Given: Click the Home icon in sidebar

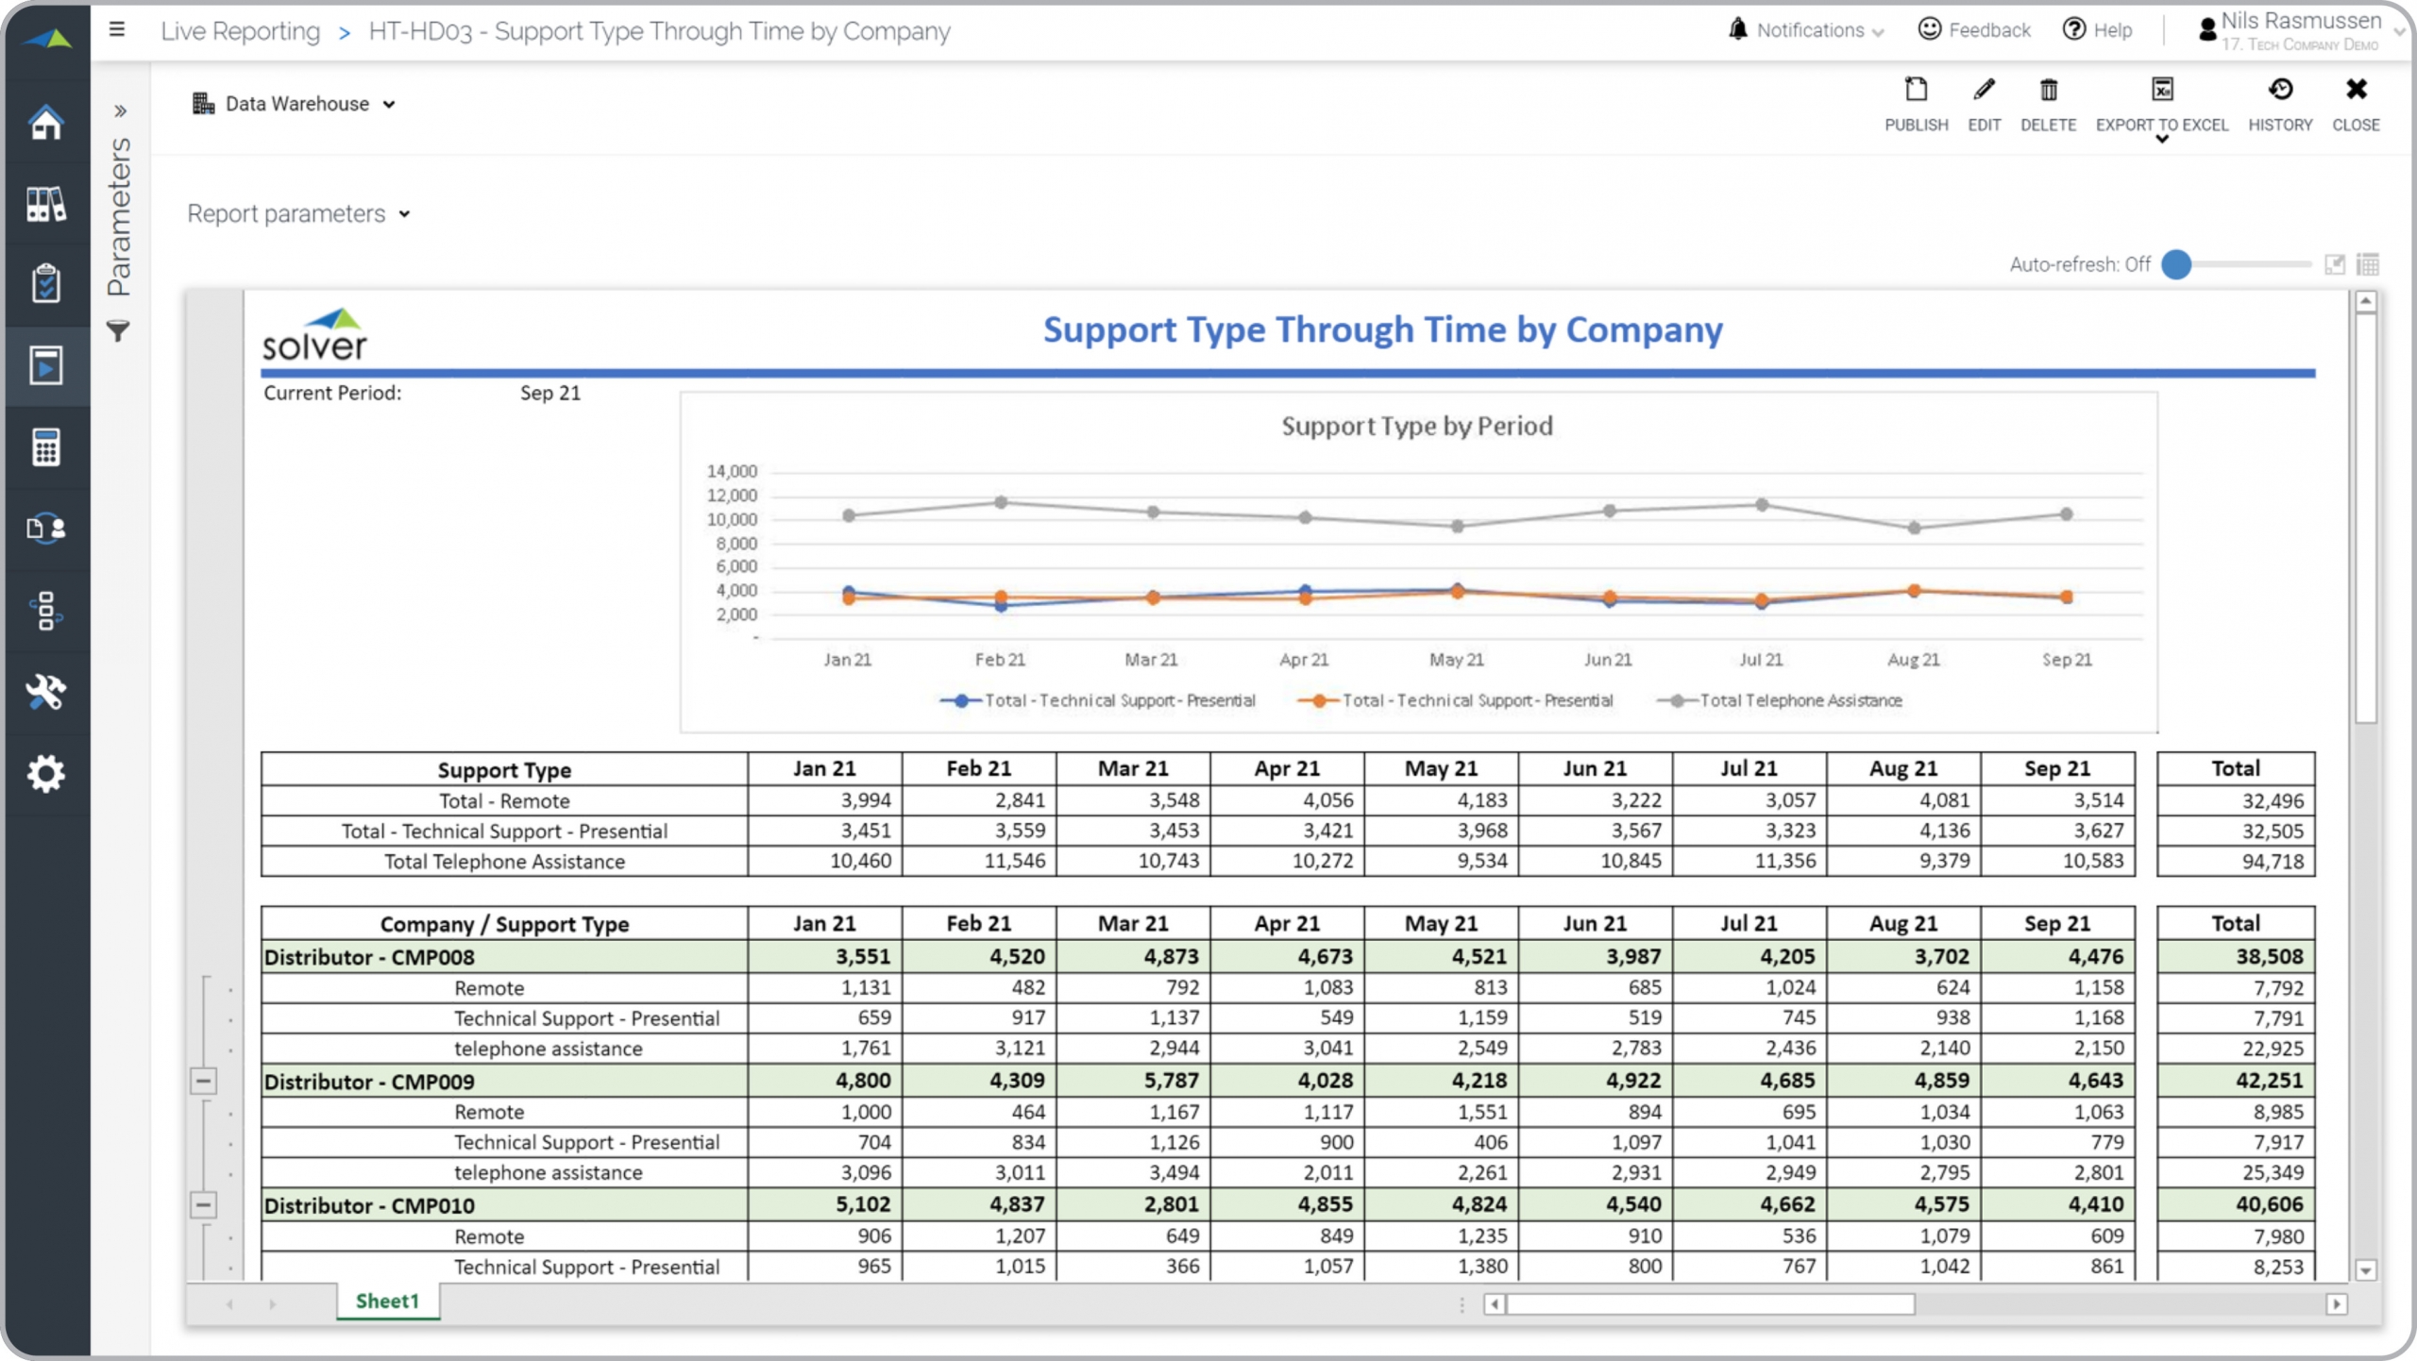Looking at the screenshot, I should click(x=45, y=123).
